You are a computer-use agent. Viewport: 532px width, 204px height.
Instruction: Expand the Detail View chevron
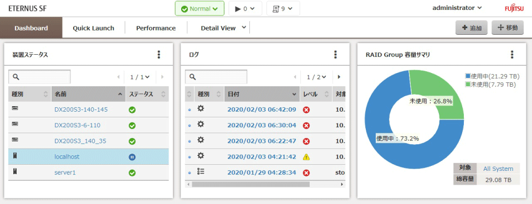point(244,28)
